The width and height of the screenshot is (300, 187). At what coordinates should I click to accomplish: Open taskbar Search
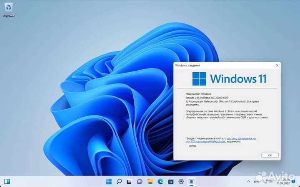click(119, 181)
